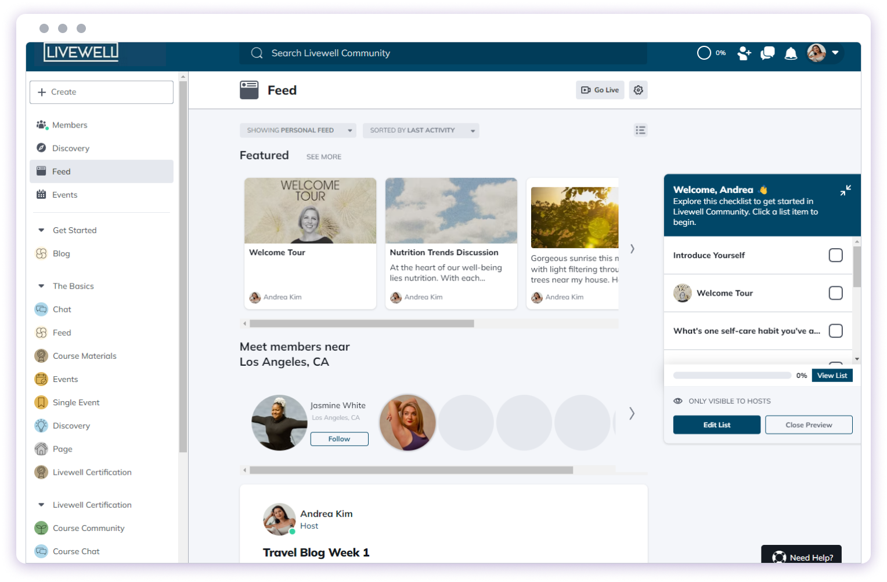Click the sidebar vertical scrollbar
This screenshot has height=582, width=887.
183,267
